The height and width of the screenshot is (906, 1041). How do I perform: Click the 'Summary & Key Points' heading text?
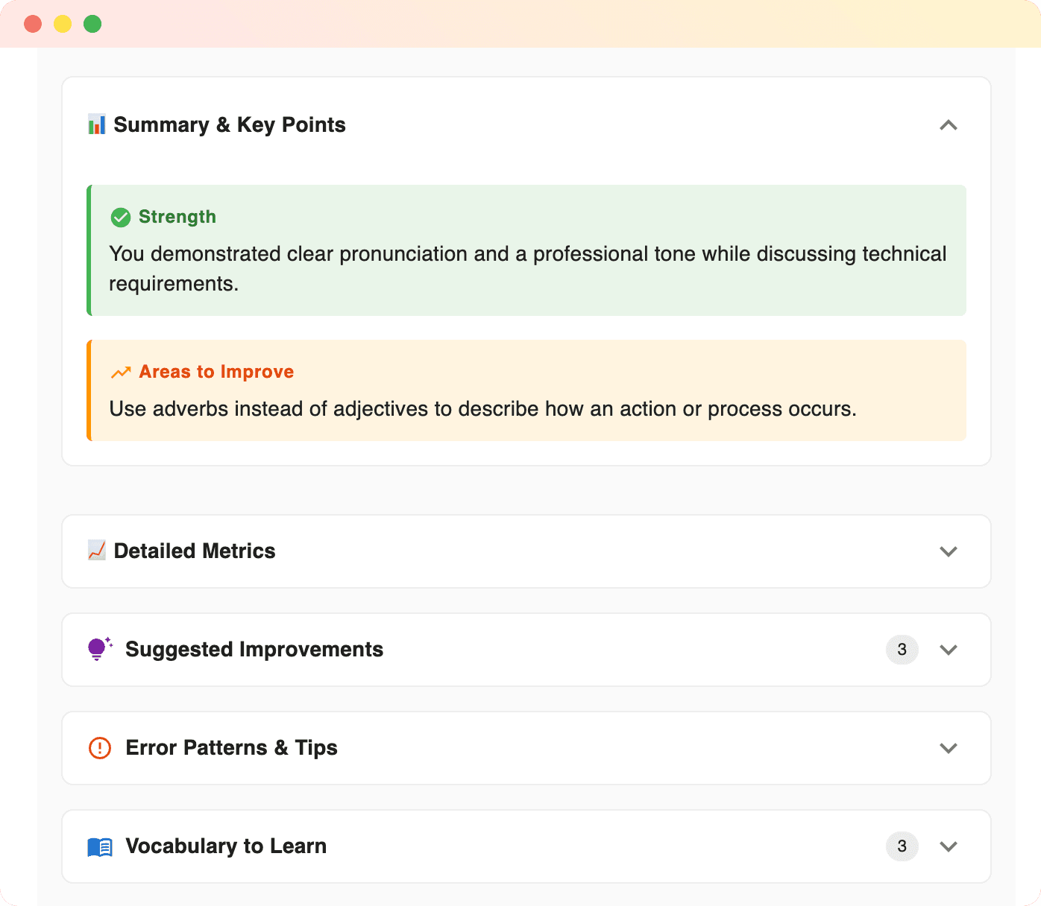[x=230, y=125]
